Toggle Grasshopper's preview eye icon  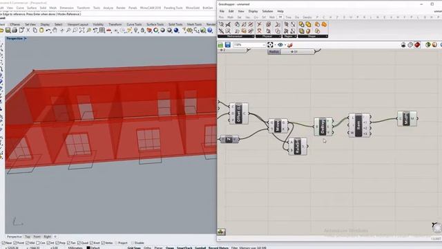pos(280,45)
